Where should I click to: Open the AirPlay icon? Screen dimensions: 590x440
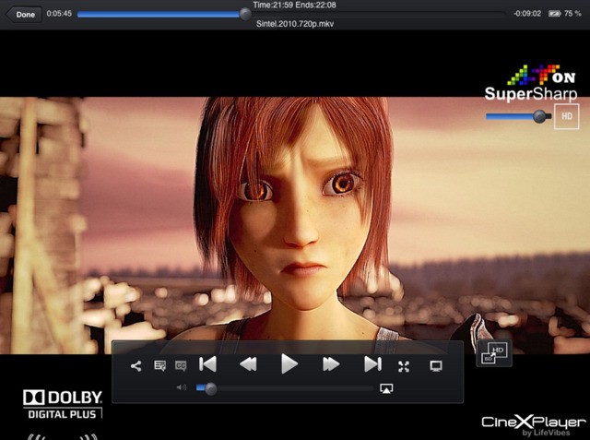[x=386, y=388]
